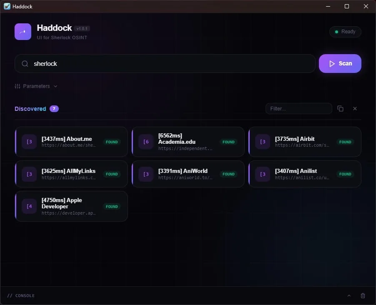This screenshot has height=305, width=376.
Task: Click the Haddock app logo icon
Action: tap(23, 32)
